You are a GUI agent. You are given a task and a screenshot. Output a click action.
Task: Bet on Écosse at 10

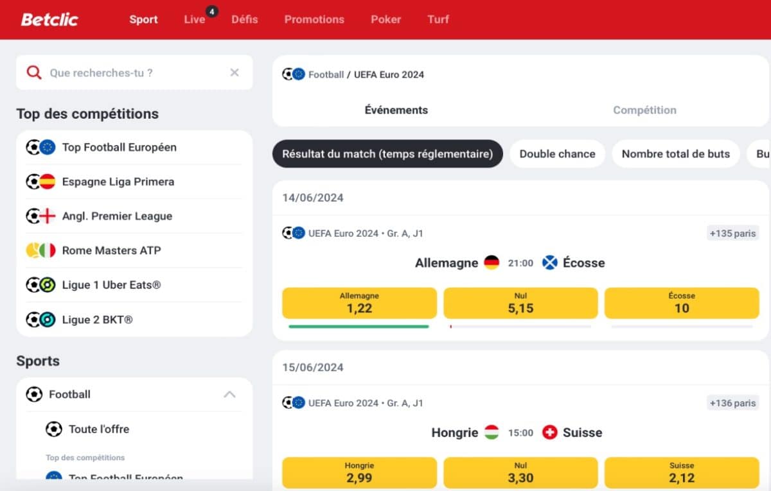(682, 303)
